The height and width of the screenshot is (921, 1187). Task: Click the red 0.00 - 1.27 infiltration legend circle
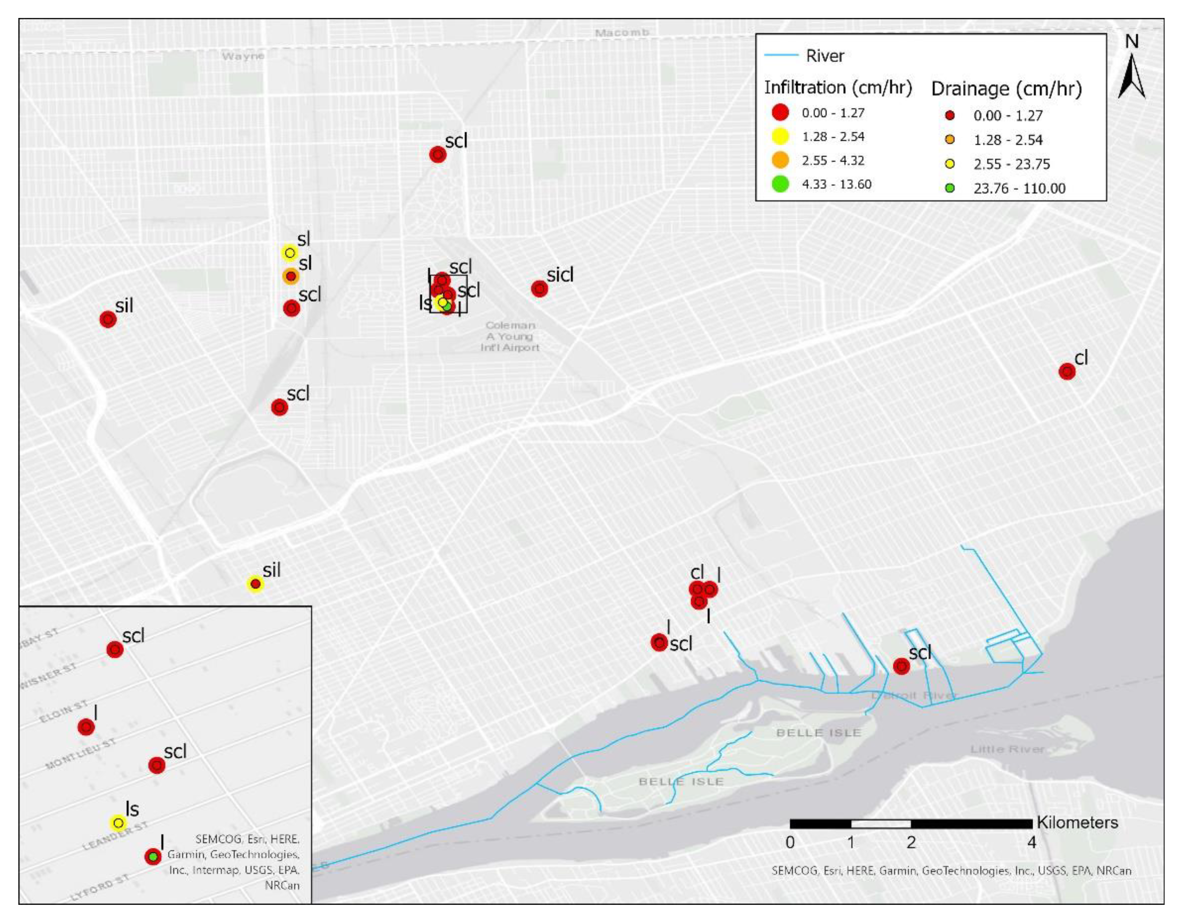[x=780, y=113]
